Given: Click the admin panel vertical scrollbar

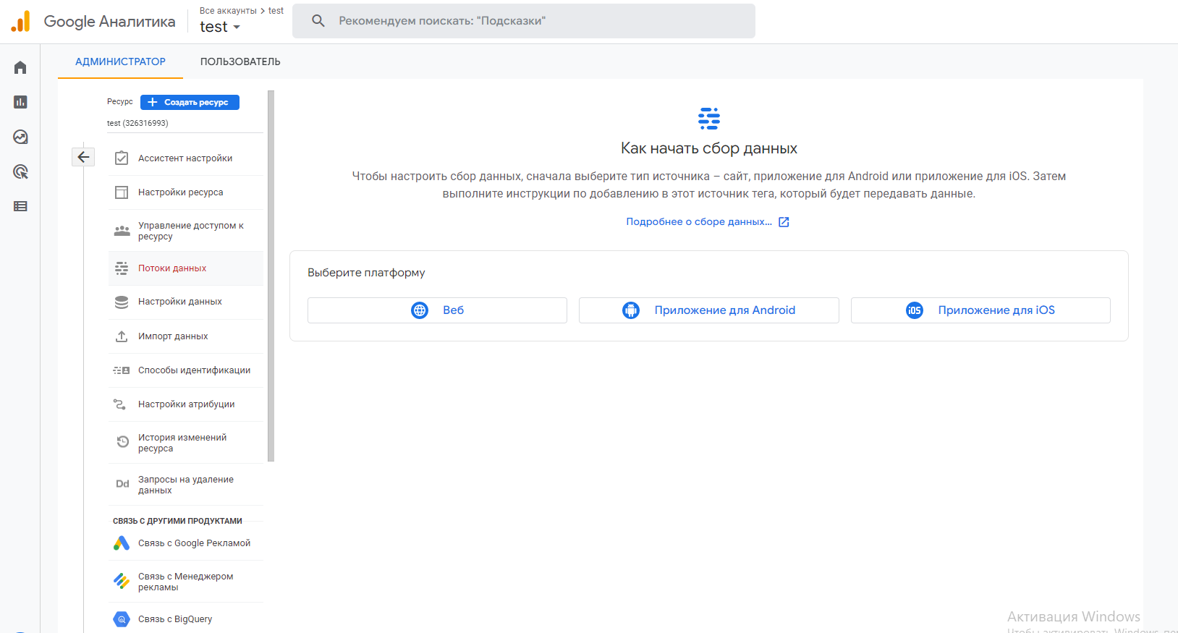Looking at the screenshot, I should (271, 275).
